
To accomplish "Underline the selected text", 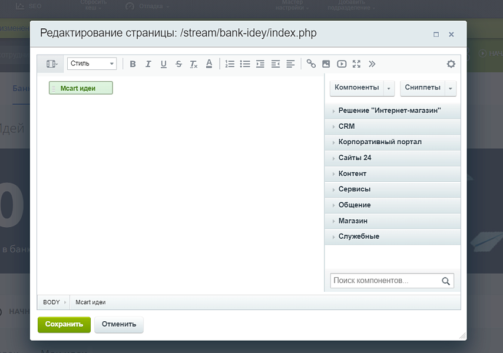I will coord(163,64).
